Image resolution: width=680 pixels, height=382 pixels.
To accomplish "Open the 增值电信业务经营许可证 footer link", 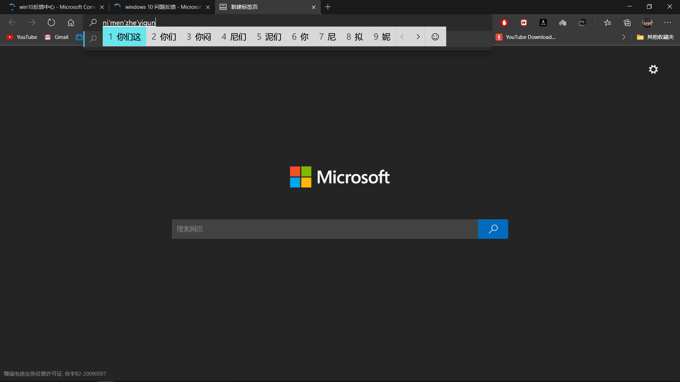I will coord(55,374).
